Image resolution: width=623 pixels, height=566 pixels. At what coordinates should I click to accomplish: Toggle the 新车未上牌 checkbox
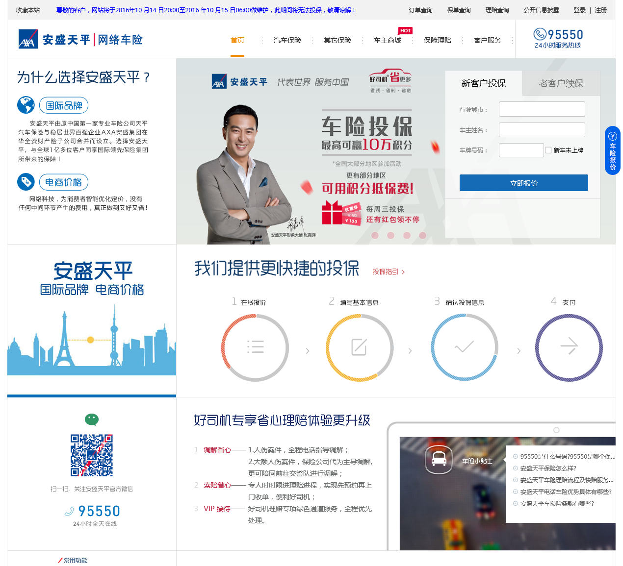[548, 150]
